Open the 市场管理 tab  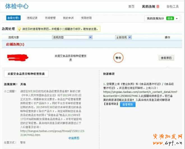50,18
